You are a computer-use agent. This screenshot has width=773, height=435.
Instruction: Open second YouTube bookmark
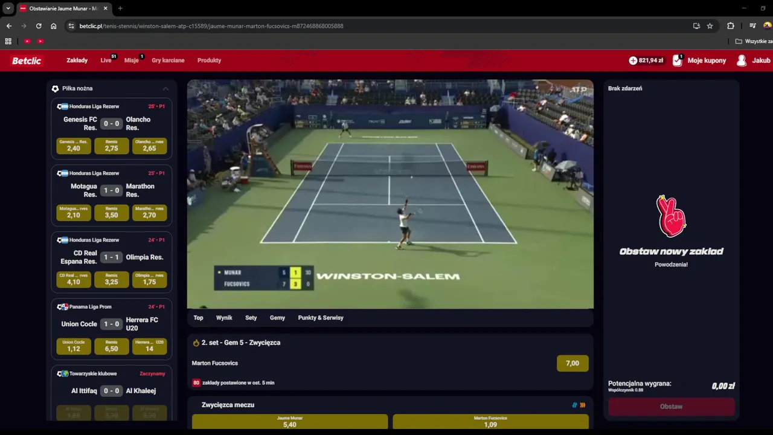click(x=40, y=41)
